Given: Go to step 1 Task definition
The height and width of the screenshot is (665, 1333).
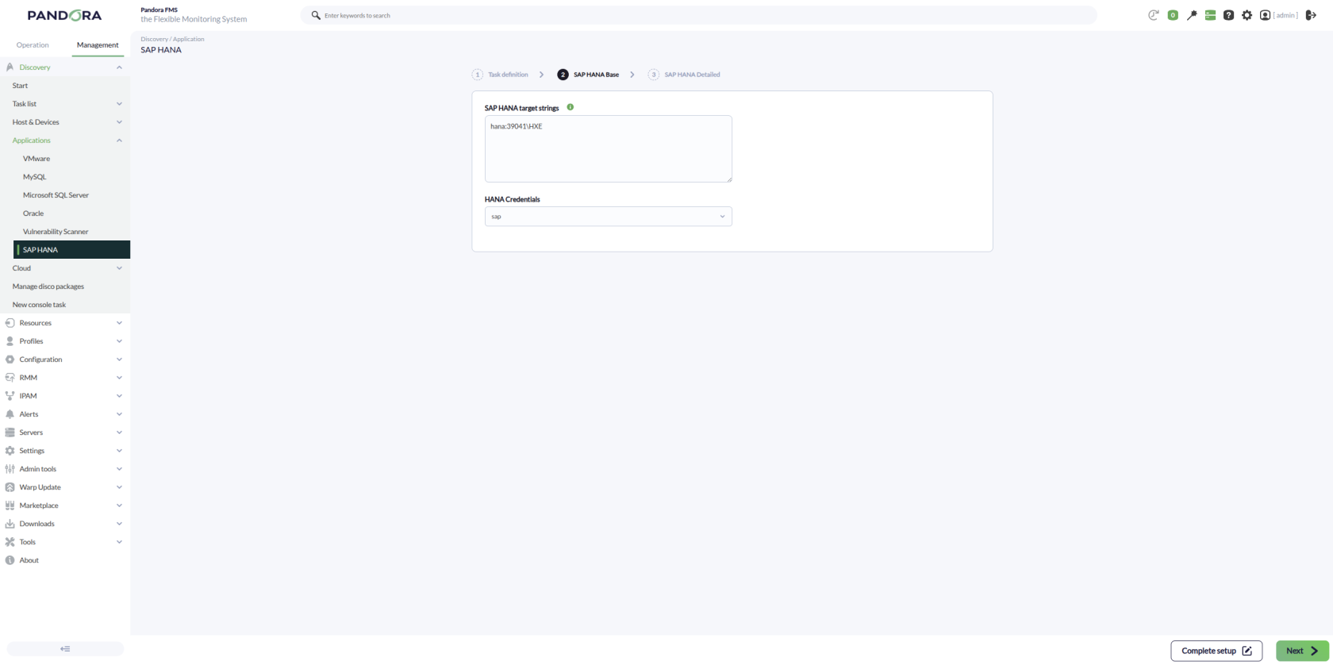Looking at the screenshot, I should tap(500, 75).
